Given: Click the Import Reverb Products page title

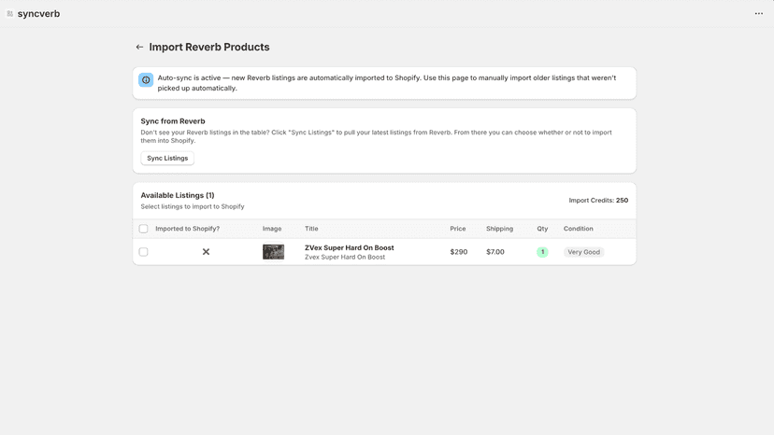Looking at the screenshot, I should coord(209,47).
